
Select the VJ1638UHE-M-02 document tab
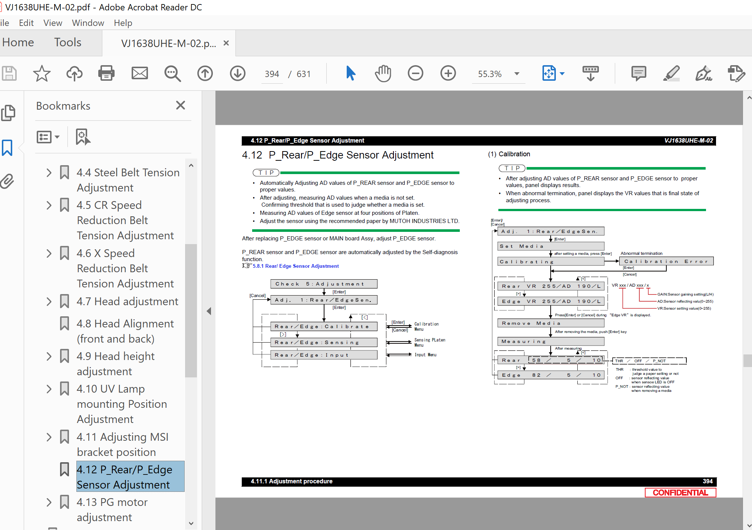168,43
